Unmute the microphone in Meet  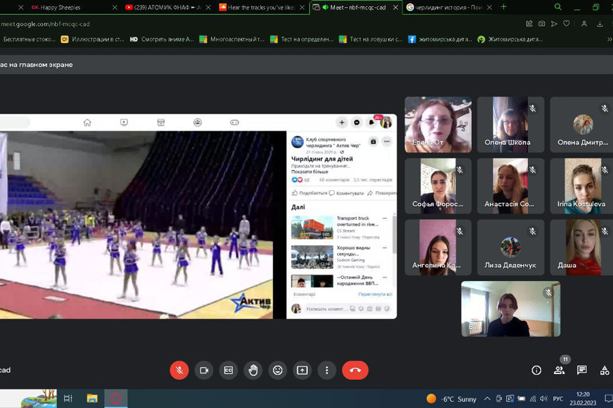tap(179, 370)
